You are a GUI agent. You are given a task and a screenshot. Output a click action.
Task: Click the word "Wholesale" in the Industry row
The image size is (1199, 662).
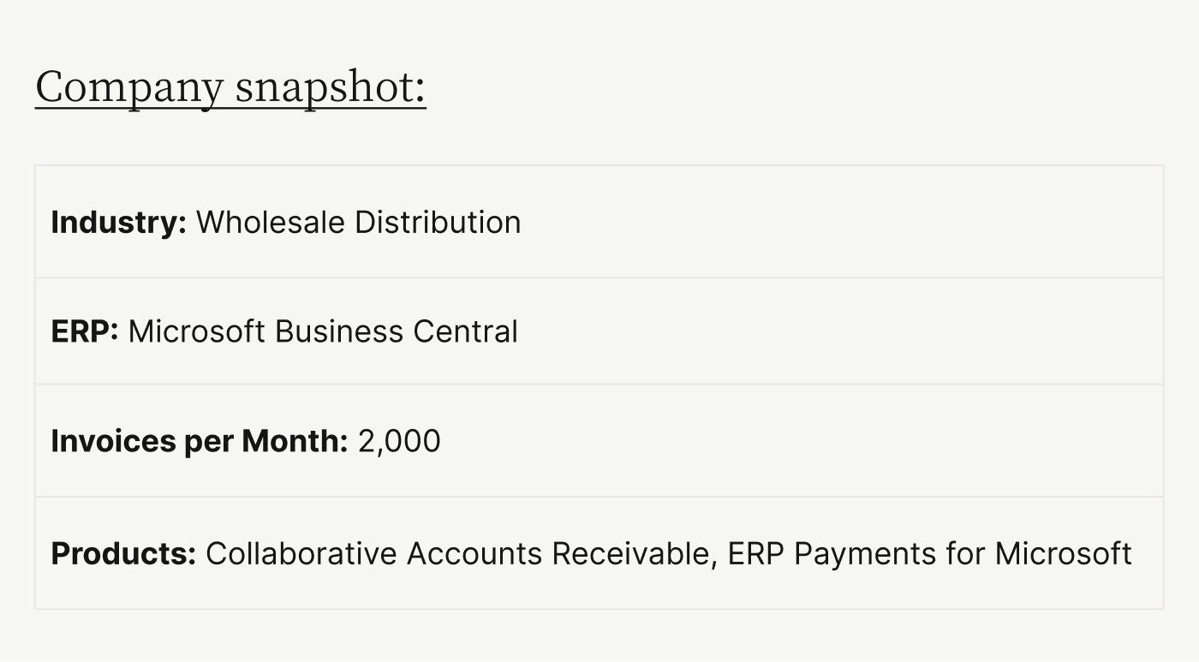click(x=271, y=223)
